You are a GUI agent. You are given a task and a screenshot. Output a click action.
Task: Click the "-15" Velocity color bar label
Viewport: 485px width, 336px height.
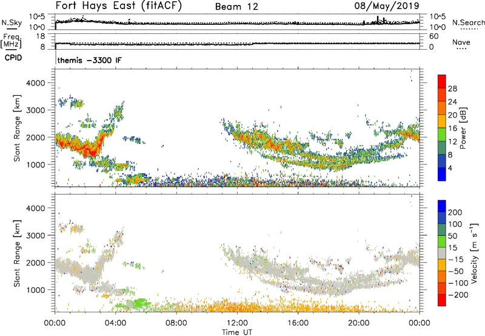pyautogui.click(x=456, y=260)
